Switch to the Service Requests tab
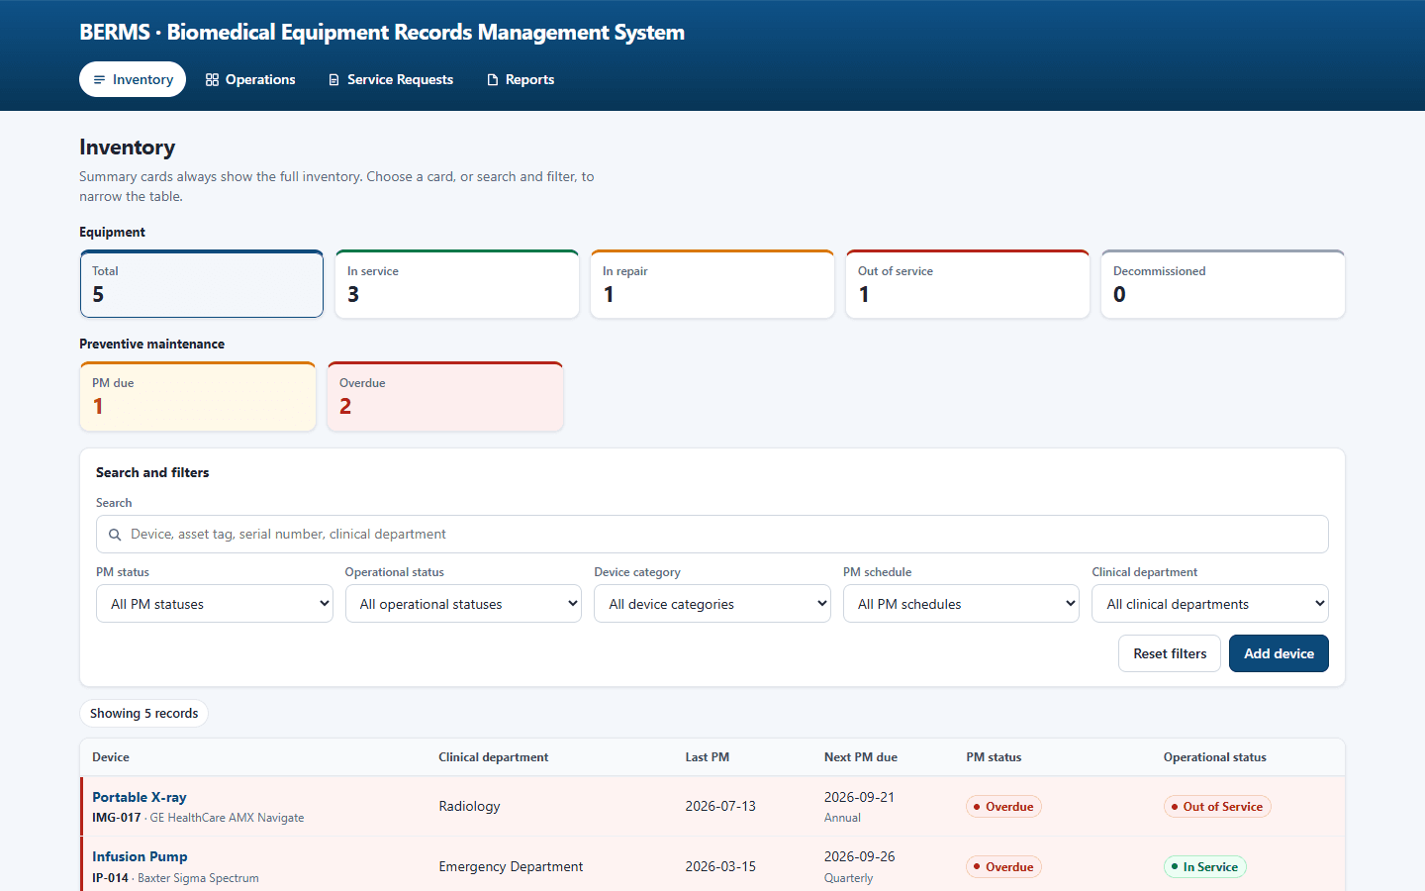1425x891 pixels. point(390,79)
